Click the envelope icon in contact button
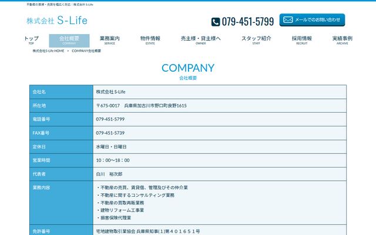Image resolution: width=376 pixels, height=235 pixels. [288, 19]
